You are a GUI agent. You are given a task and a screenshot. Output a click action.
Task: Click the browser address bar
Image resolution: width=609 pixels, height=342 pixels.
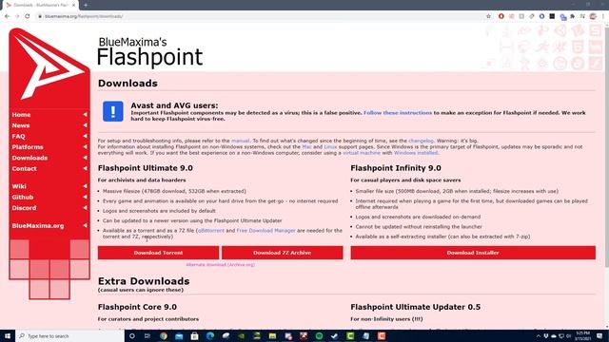click(260, 16)
